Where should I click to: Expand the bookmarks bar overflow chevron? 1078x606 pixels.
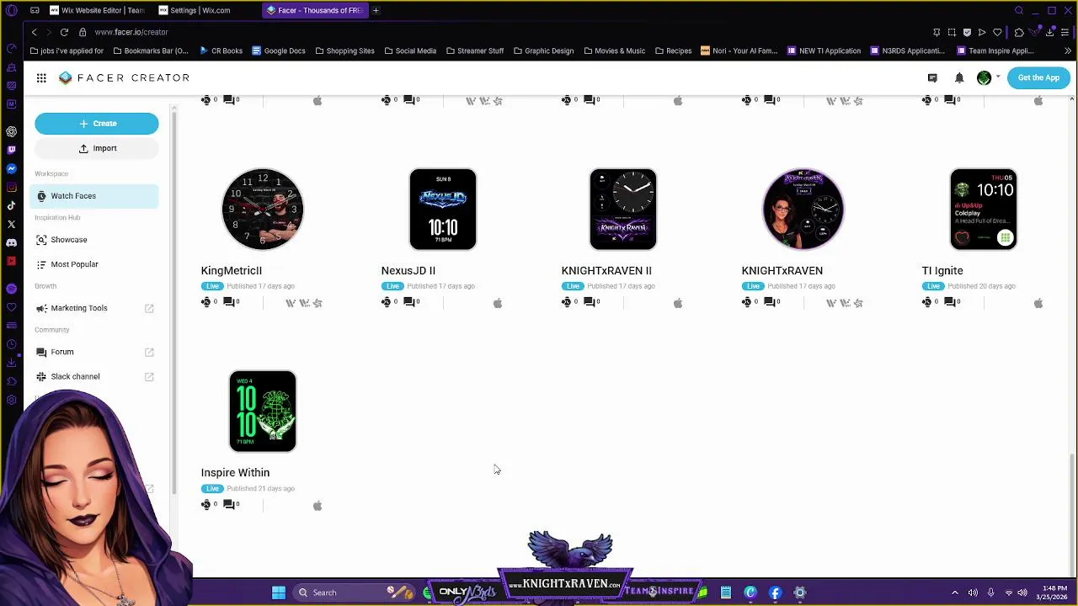(x=1068, y=50)
